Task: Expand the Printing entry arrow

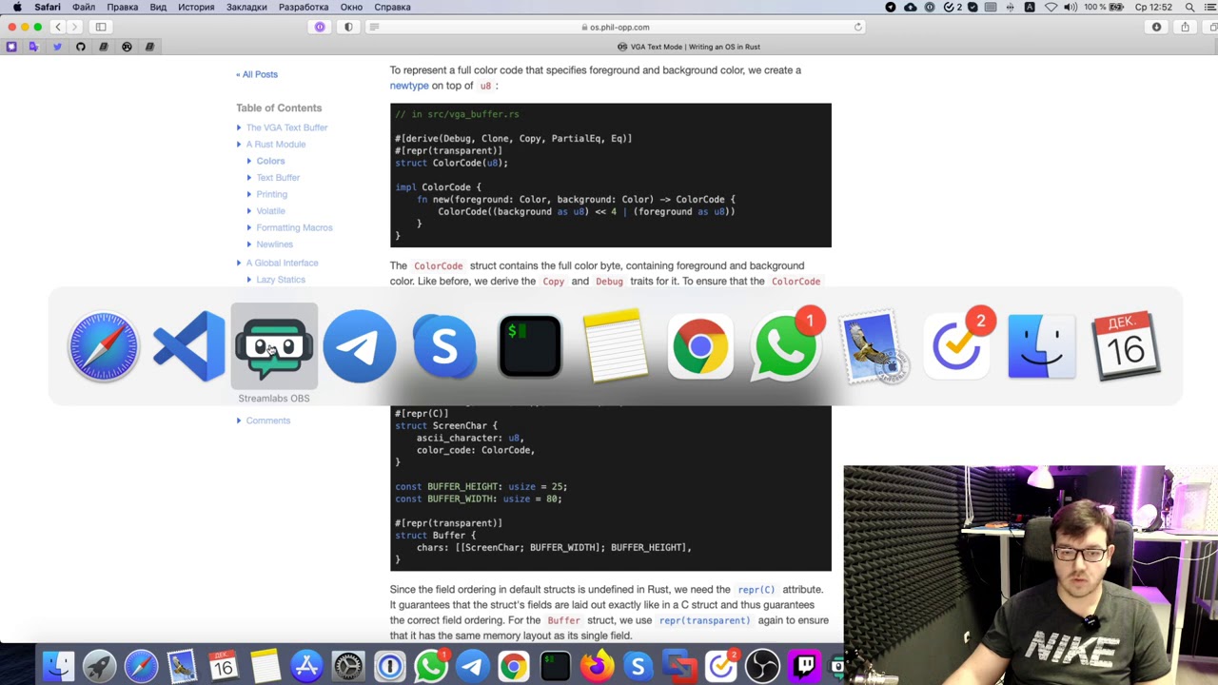Action: (x=249, y=194)
